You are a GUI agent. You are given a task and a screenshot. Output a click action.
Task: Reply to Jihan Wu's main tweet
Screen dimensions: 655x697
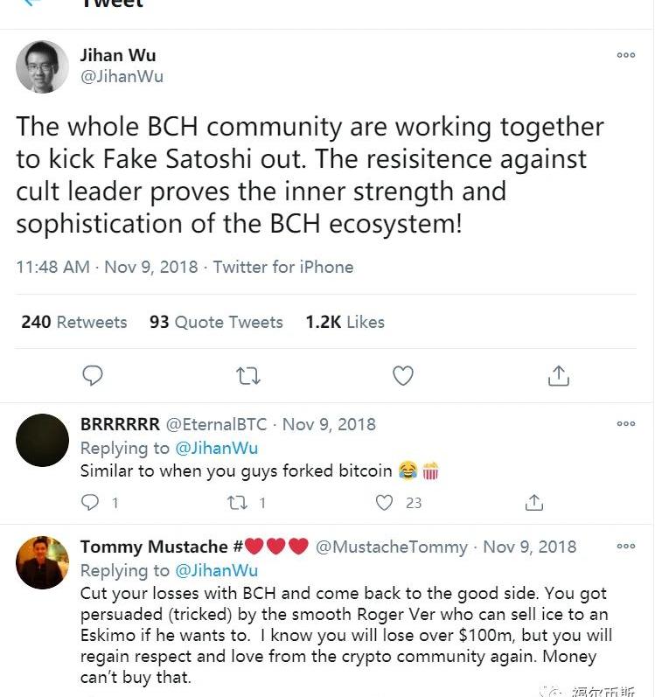pyautogui.click(x=92, y=376)
